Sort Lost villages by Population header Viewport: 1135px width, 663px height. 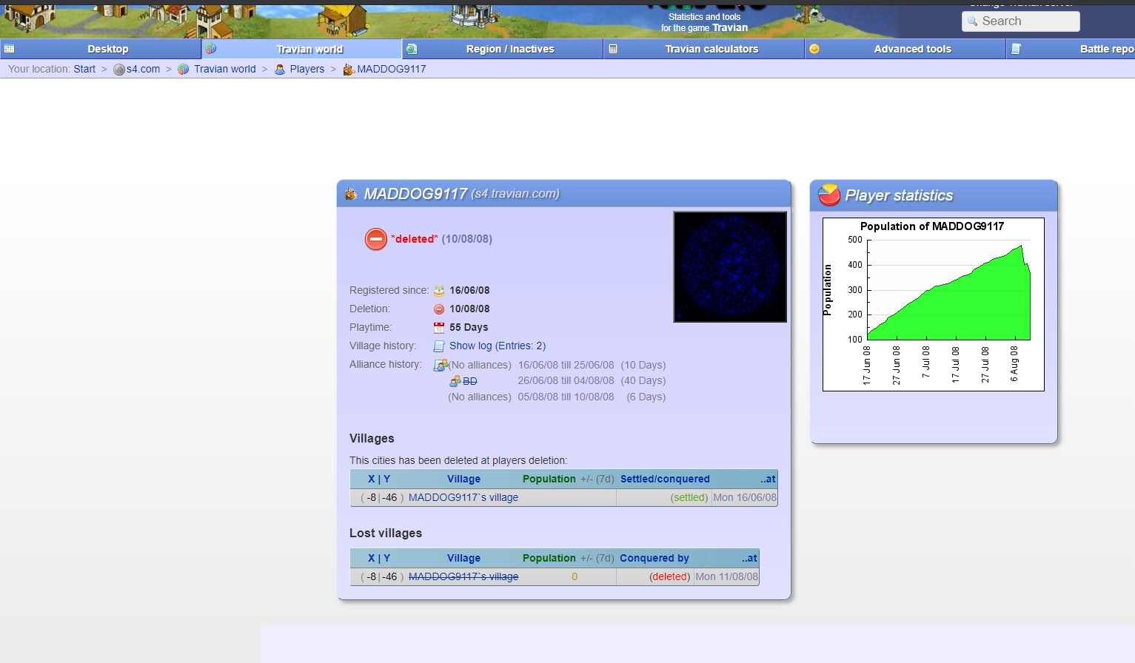(x=549, y=558)
